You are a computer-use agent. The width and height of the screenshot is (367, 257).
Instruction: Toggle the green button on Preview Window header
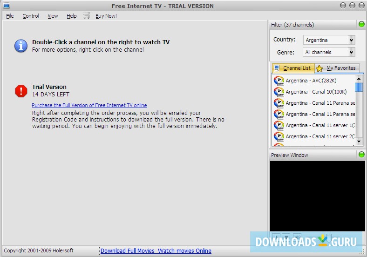361,155
